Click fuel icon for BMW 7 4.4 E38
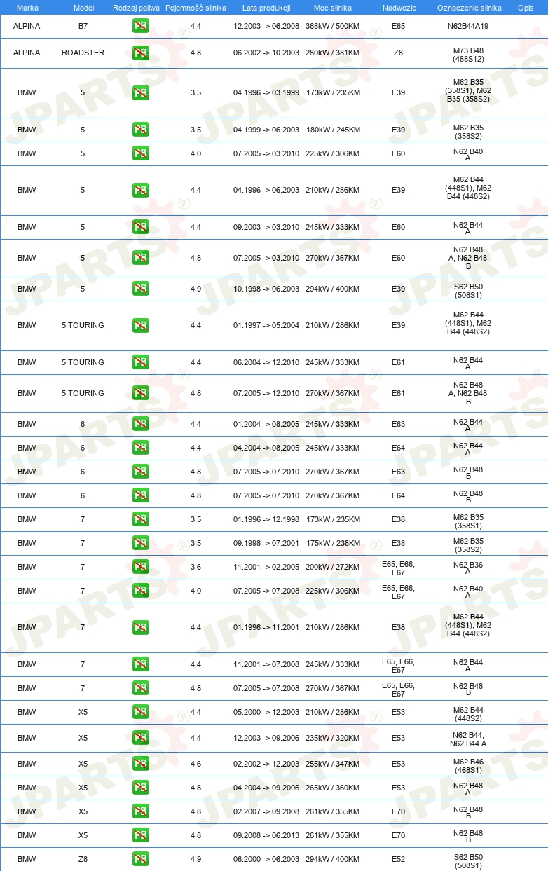This screenshot has width=548, height=871. coord(140,627)
